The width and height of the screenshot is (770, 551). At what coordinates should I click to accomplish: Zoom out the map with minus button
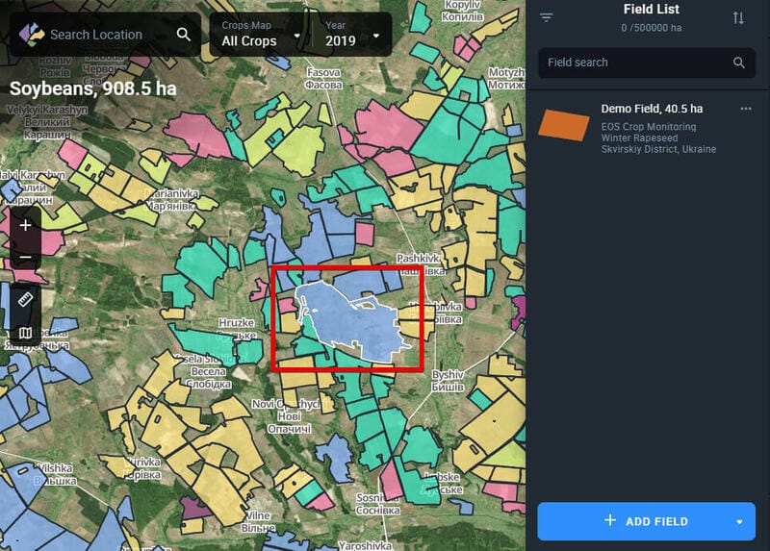point(26,257)
